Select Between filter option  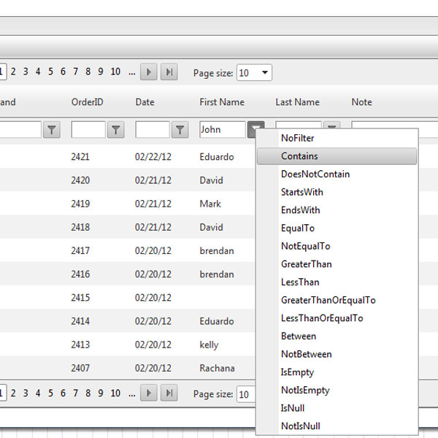pyautogui.click(x=299, y=337)
